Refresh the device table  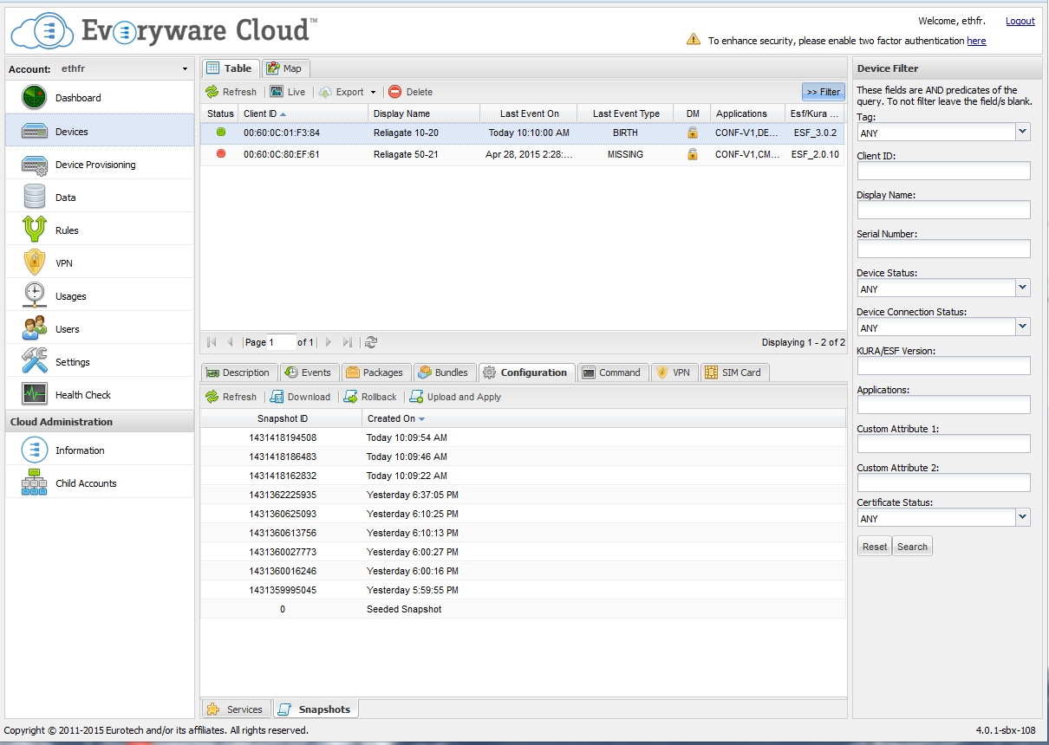point(231,92)
